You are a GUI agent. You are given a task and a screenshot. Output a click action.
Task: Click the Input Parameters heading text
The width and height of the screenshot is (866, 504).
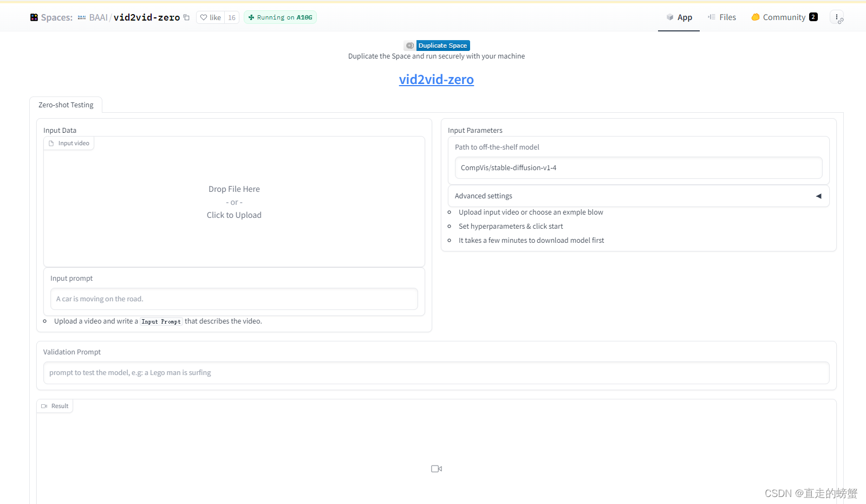[475, 130]
